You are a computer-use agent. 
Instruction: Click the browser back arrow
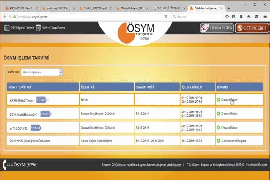[5, 17]
